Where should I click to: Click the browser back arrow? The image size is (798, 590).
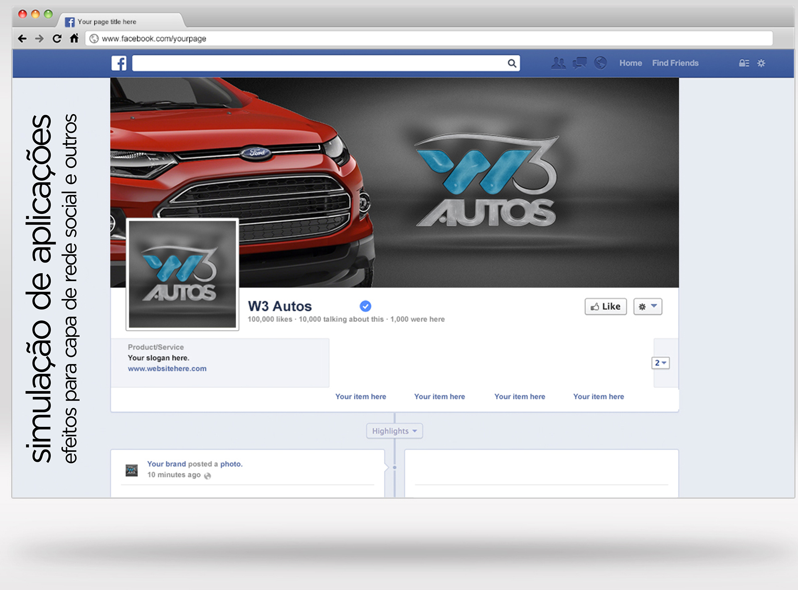(x=22, y=39)
